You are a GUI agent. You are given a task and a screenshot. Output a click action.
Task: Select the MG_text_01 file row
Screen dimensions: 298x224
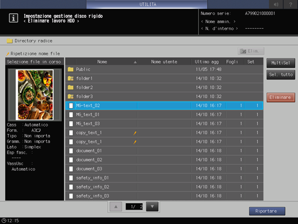click(164, 114)
